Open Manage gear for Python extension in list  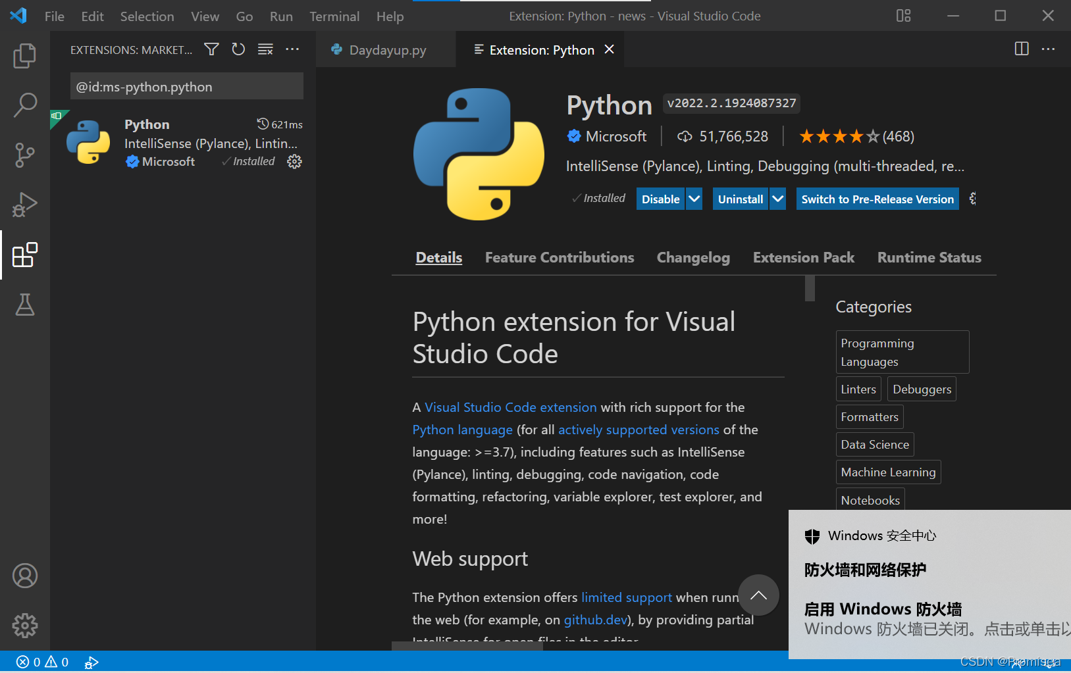click(294, 162)
